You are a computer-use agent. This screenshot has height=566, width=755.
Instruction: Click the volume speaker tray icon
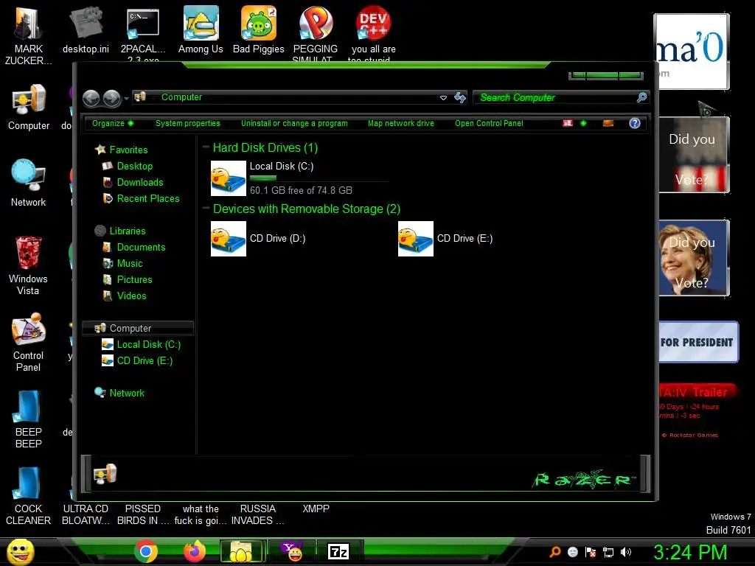click(625, 552)
